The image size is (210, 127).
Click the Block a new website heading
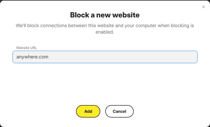coord(105,15)
